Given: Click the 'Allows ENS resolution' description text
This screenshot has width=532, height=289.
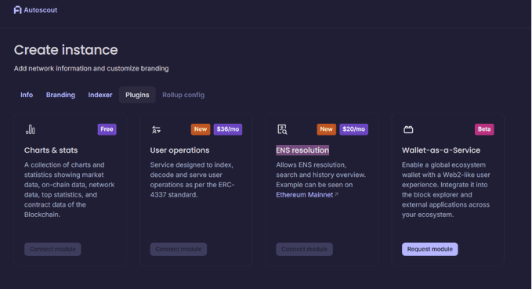Looking at the screenshot, I should [320, 180].
